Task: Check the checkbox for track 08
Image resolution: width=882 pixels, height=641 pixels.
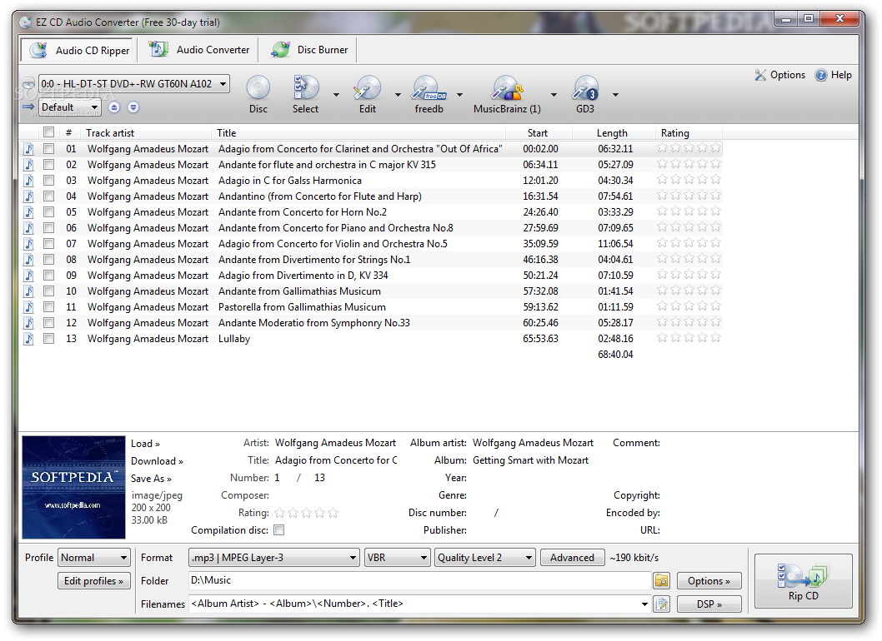Action: pyautogui.click(x=49, y=260)
